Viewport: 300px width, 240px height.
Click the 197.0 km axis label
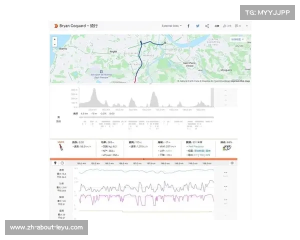pos(137,163)
